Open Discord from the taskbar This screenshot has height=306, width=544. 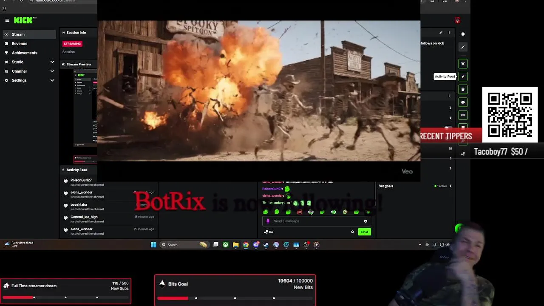click(256, 245)
